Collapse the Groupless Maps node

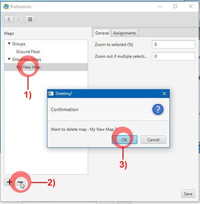(x=9, y=59)
